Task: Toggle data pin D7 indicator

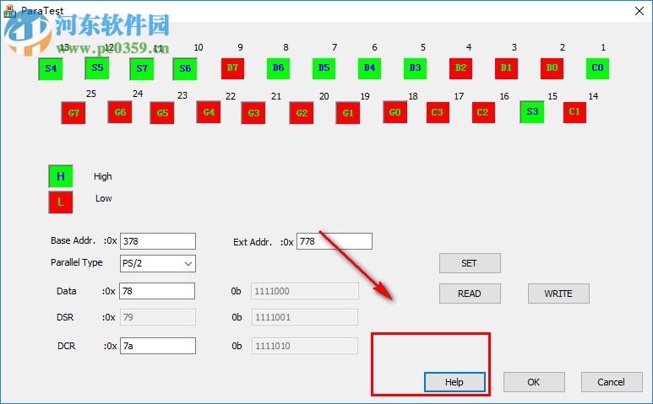Action: [232, 67]
